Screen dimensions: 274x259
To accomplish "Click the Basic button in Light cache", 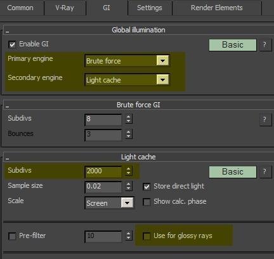I will point(233,172).
